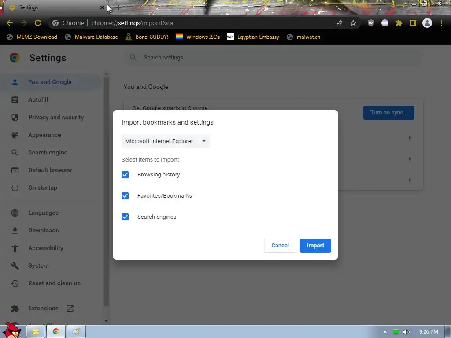Open Windows ISOs bookmark
Image resolution: width=451 pixels, height=338 pixels.
198,37
